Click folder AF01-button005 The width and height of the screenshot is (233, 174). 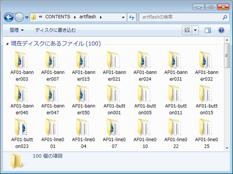pos(145,100)
